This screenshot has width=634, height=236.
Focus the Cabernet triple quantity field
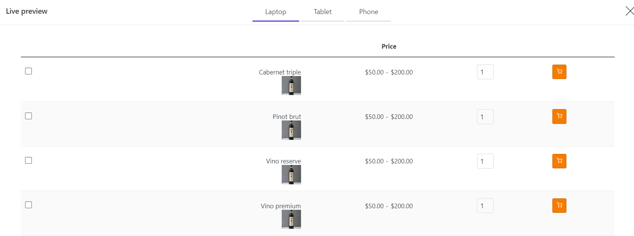click(485, 72)
